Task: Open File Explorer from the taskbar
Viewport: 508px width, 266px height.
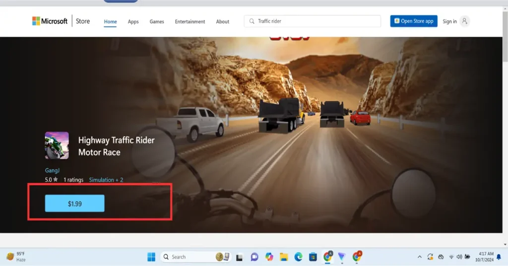Action: pos(284,257)
